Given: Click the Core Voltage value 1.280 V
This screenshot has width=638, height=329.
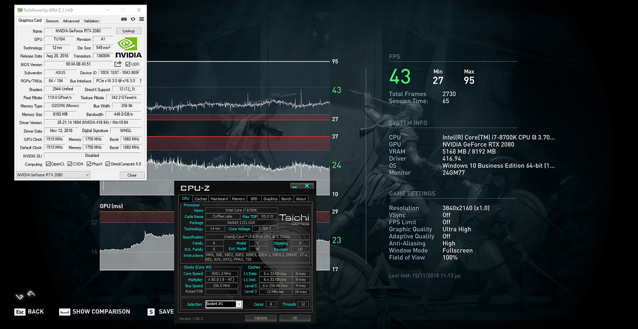Looking at the screenshot, I should (265, 229).
